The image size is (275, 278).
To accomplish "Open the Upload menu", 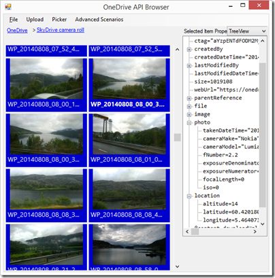I will click(35, 20).
